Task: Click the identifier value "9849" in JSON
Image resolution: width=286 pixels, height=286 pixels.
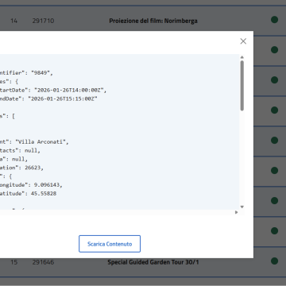Action: pyautogui.click(x=41, y=73)
